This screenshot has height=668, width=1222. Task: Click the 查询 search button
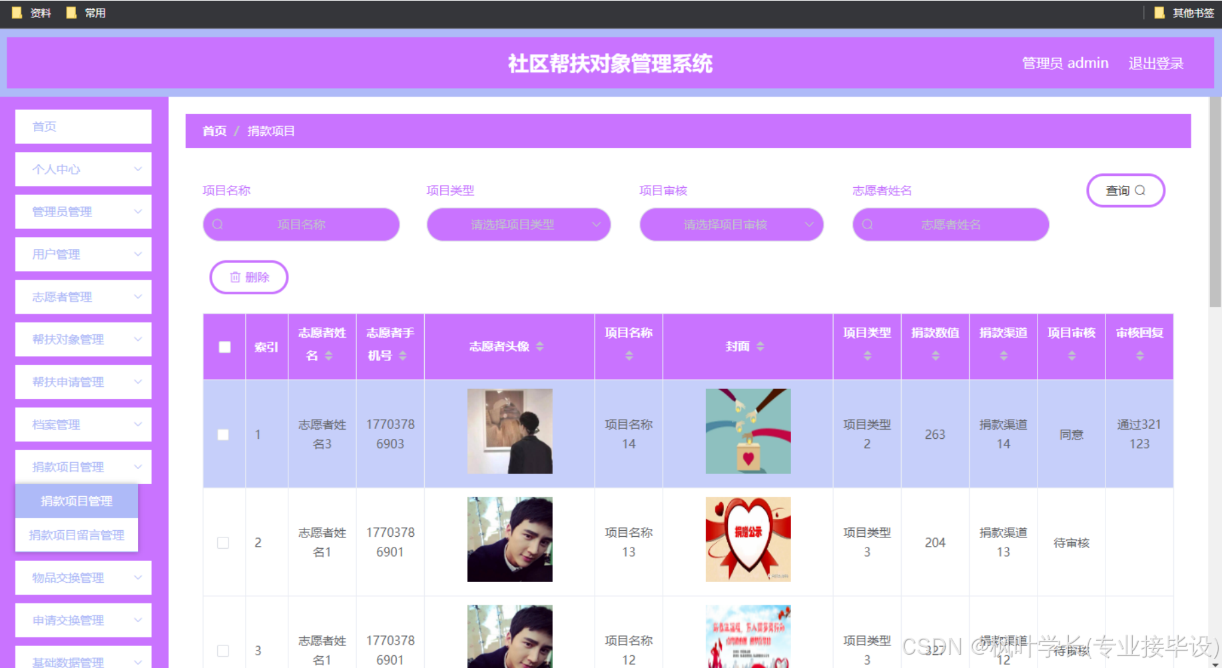1125,190
